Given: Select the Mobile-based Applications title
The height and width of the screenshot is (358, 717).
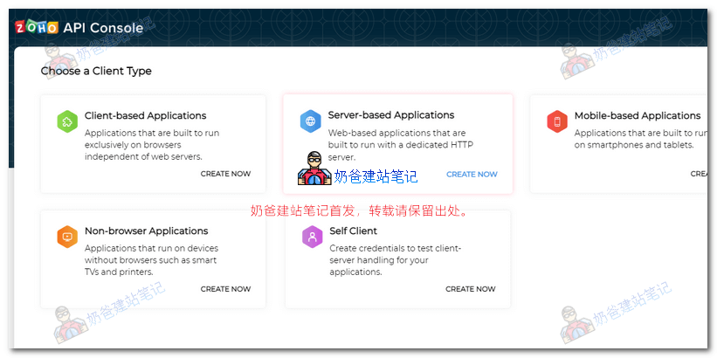Looking at the screenshot, I should click(x=637, y=115).
